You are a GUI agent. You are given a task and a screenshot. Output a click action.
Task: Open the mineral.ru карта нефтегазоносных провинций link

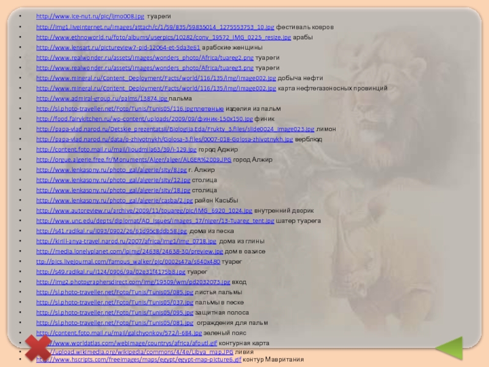(156, 88)
